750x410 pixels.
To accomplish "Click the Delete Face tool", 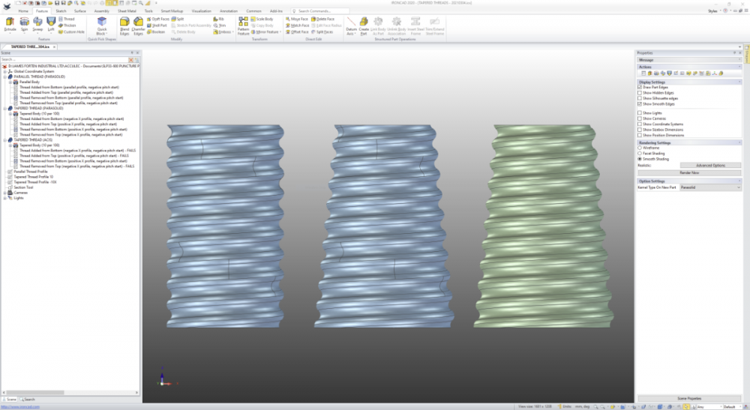I will [322, 19].
